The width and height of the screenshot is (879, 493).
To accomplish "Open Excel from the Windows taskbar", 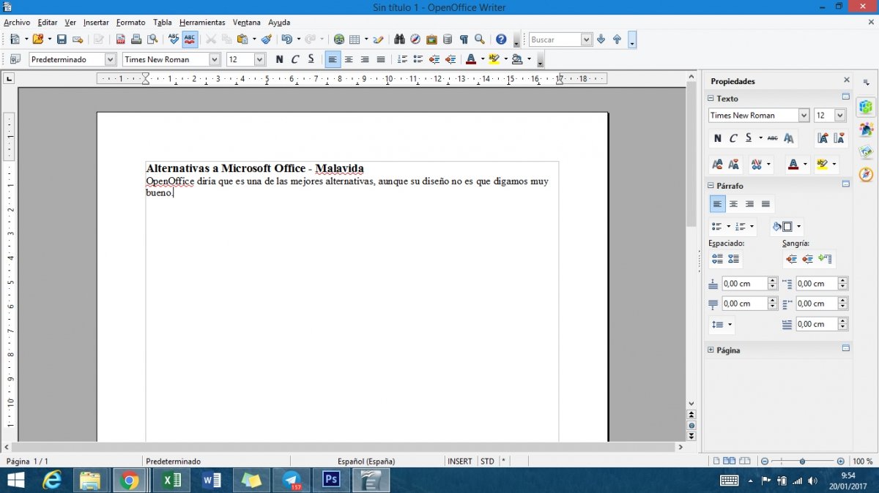I will (x=171, y=481).
